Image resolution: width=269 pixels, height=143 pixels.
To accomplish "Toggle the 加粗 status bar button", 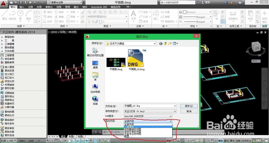I will [238, 141].
